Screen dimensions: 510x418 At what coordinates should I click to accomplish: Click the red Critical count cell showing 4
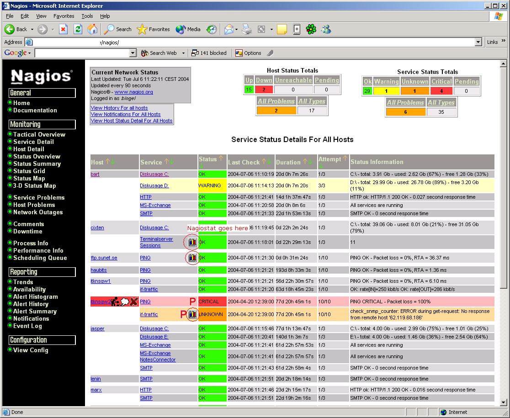[x=442, y=91]
